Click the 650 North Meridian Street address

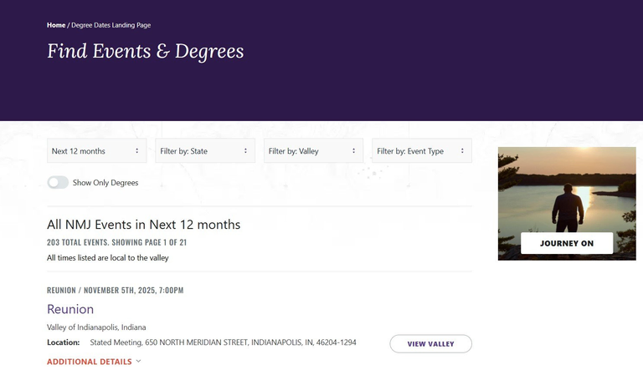tap(223, 342)
